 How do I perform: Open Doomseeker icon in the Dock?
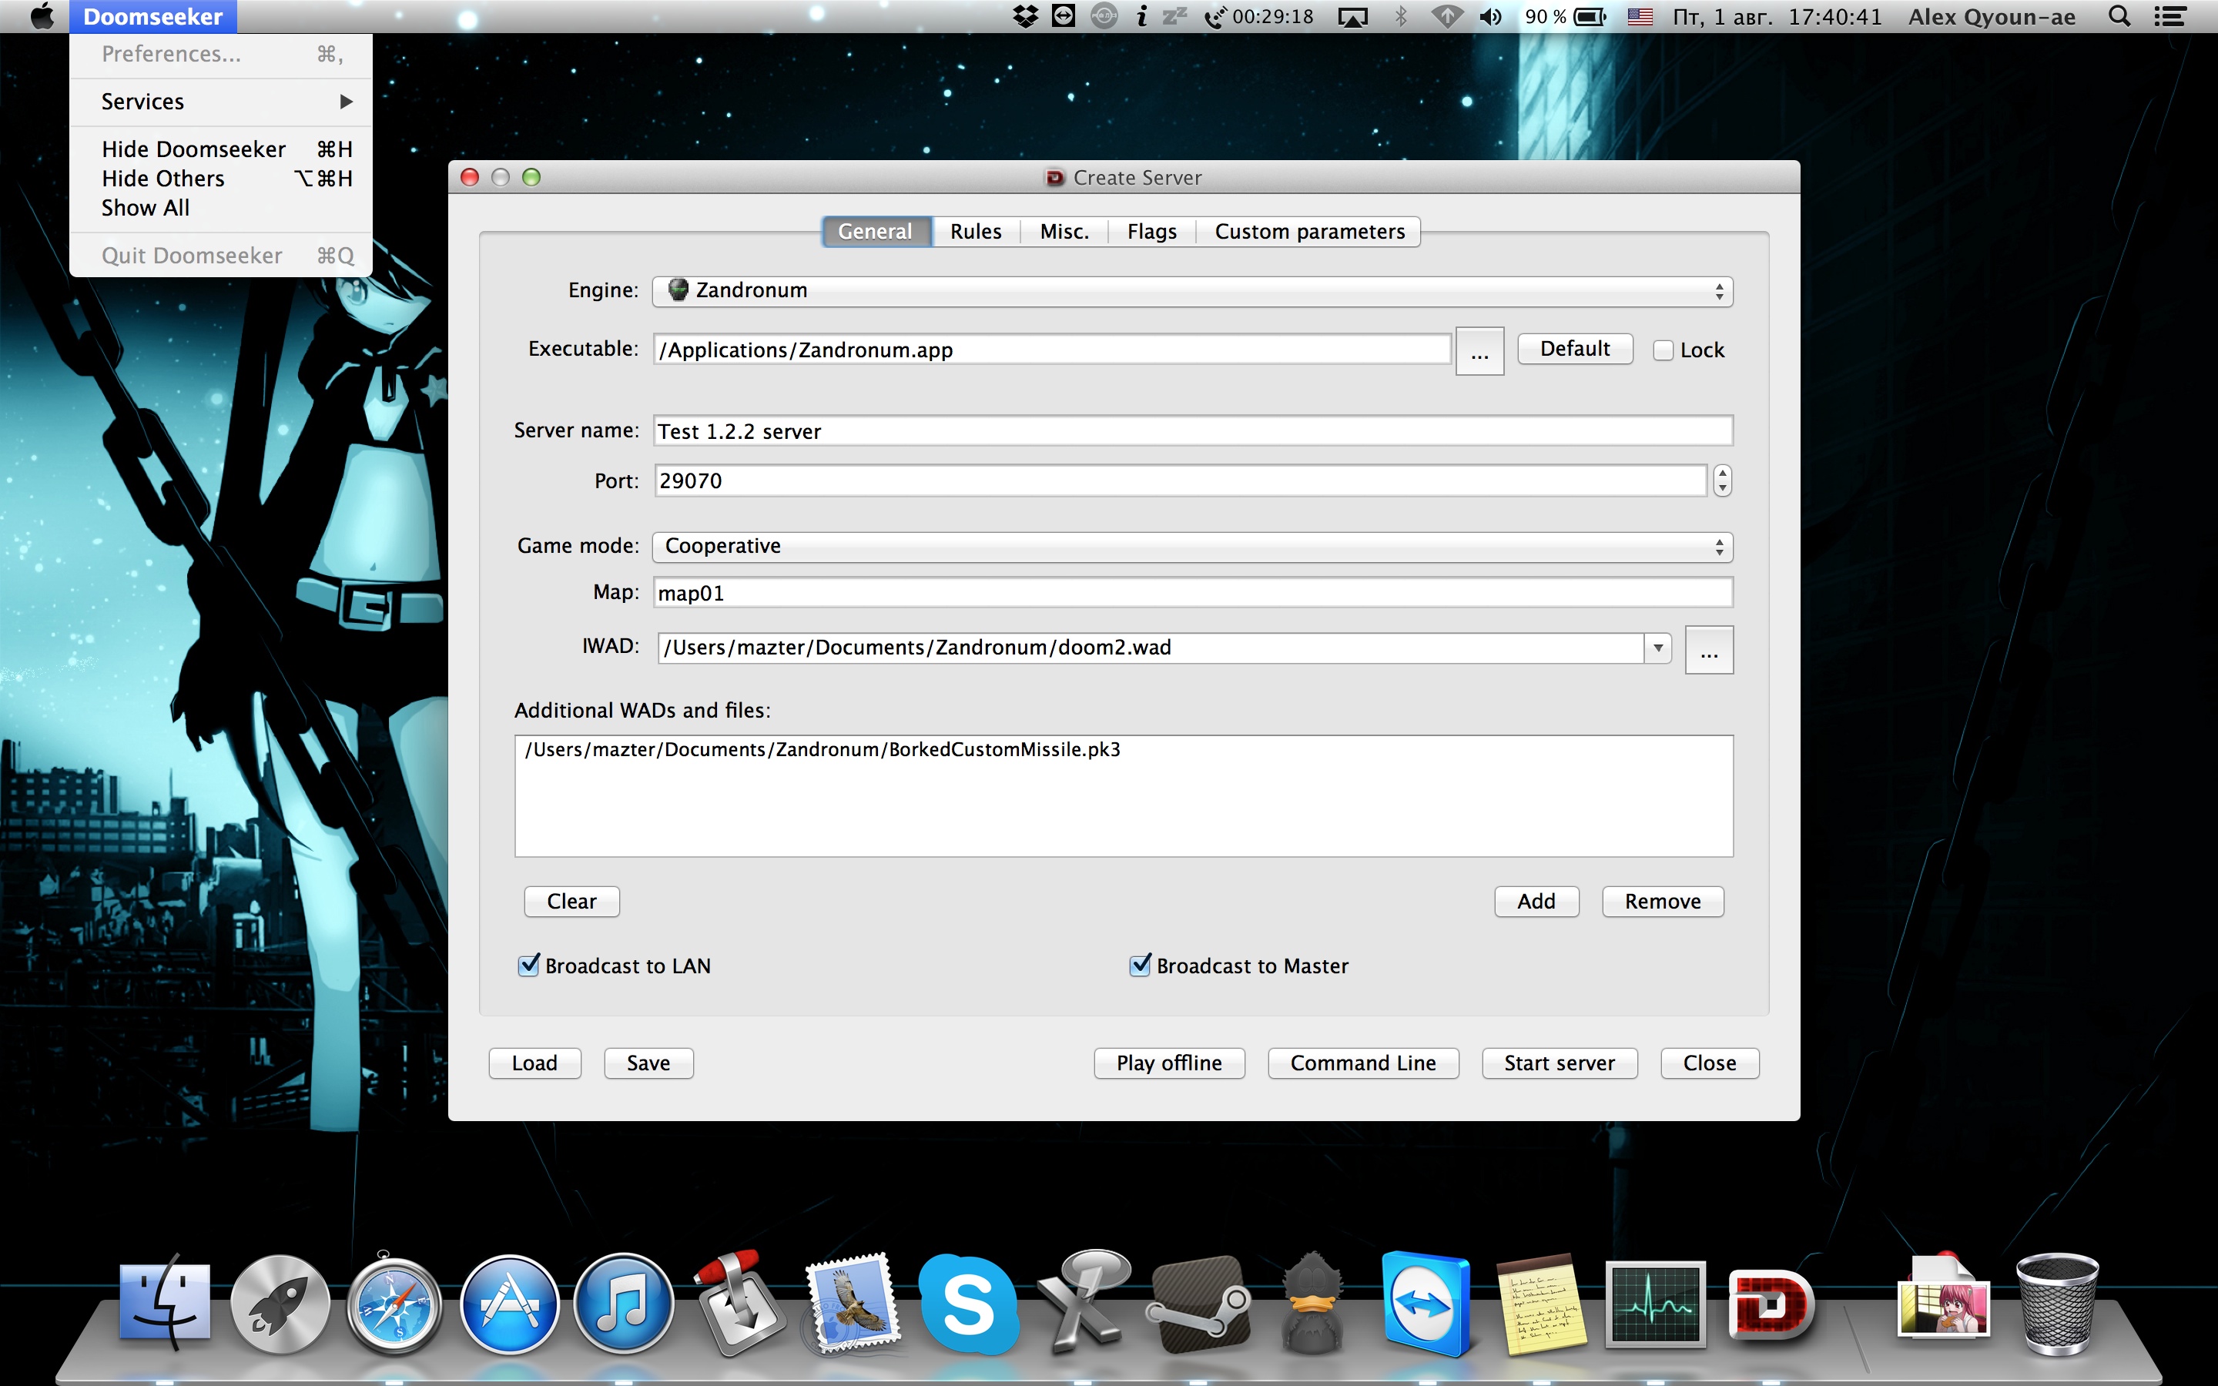pos(1769,1305)
